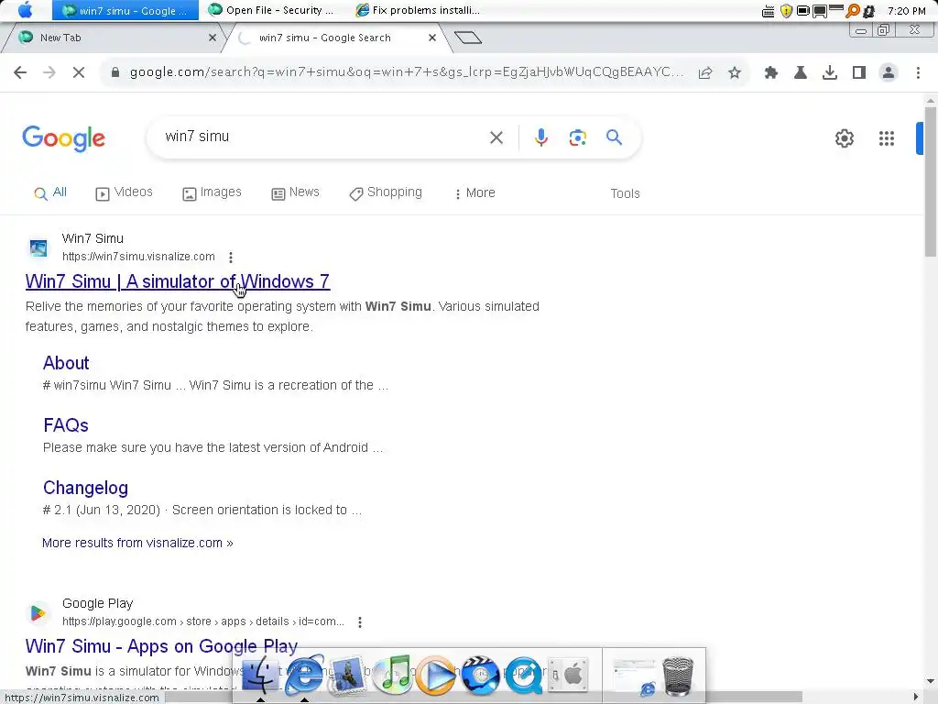Switch to Images results tab
938x704 pixels.
tap(212, 192)
